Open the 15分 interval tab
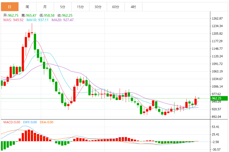The width and height of the screenshot is (229, 152). coord(80,7)
